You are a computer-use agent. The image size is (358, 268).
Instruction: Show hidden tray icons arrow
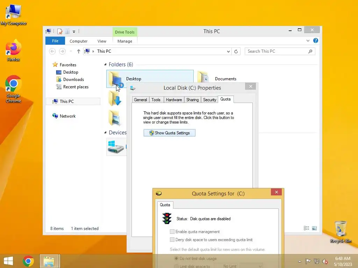[300, 261]
